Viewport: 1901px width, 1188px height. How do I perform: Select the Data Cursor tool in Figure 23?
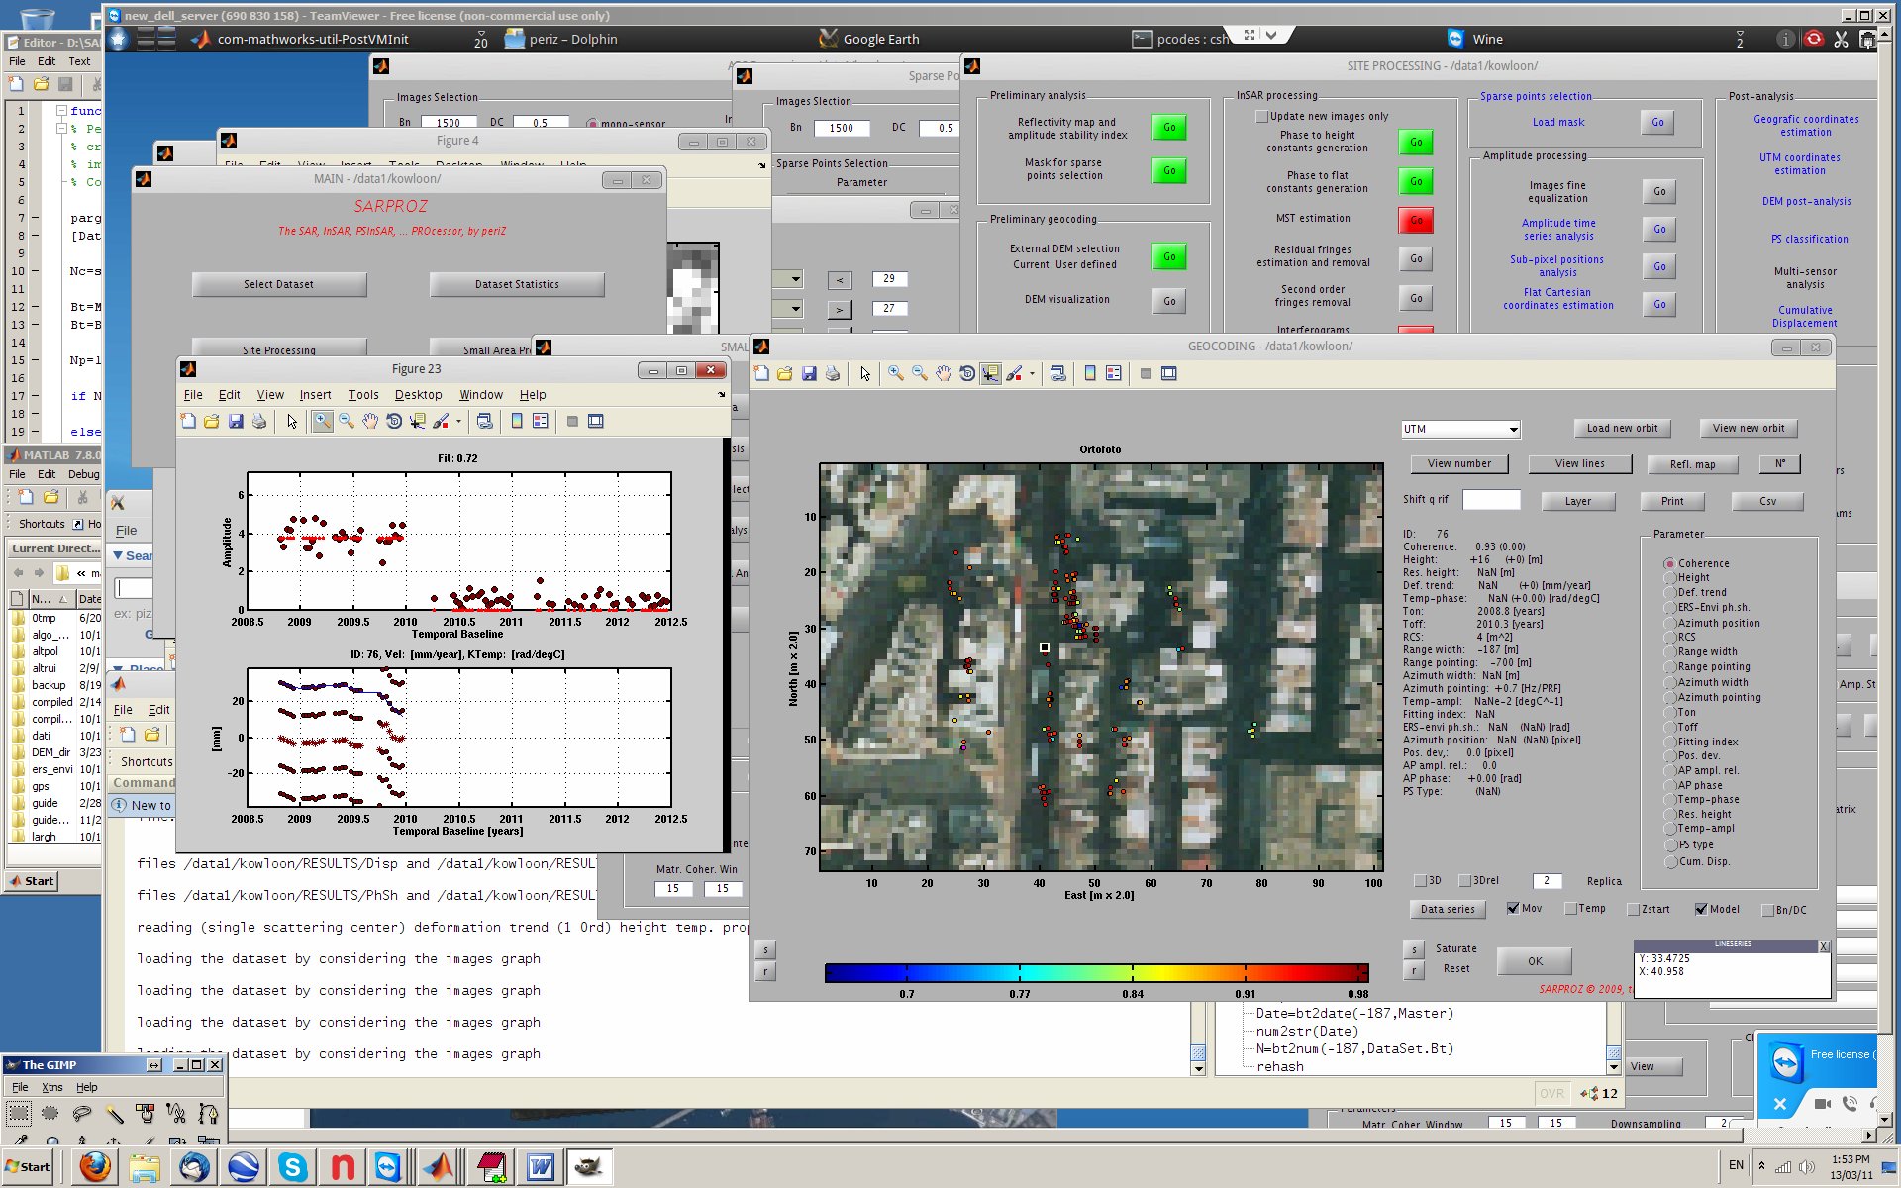(418, 422)
